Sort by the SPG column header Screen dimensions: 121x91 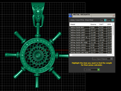click(109, 24)
